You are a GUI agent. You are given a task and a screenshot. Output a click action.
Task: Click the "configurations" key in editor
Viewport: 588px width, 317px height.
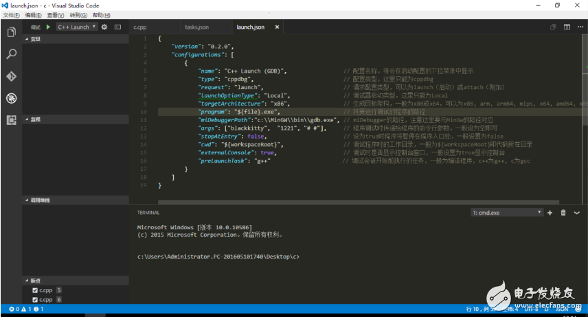point(198,55)
